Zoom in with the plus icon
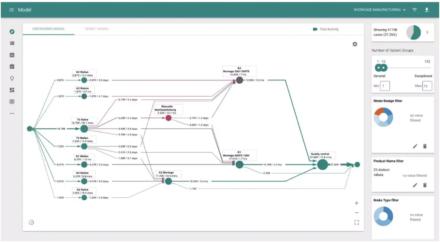 pos(356,203)
